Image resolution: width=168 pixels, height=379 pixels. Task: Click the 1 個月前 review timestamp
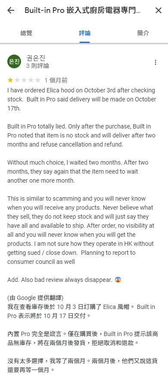(x=56, y=80)
